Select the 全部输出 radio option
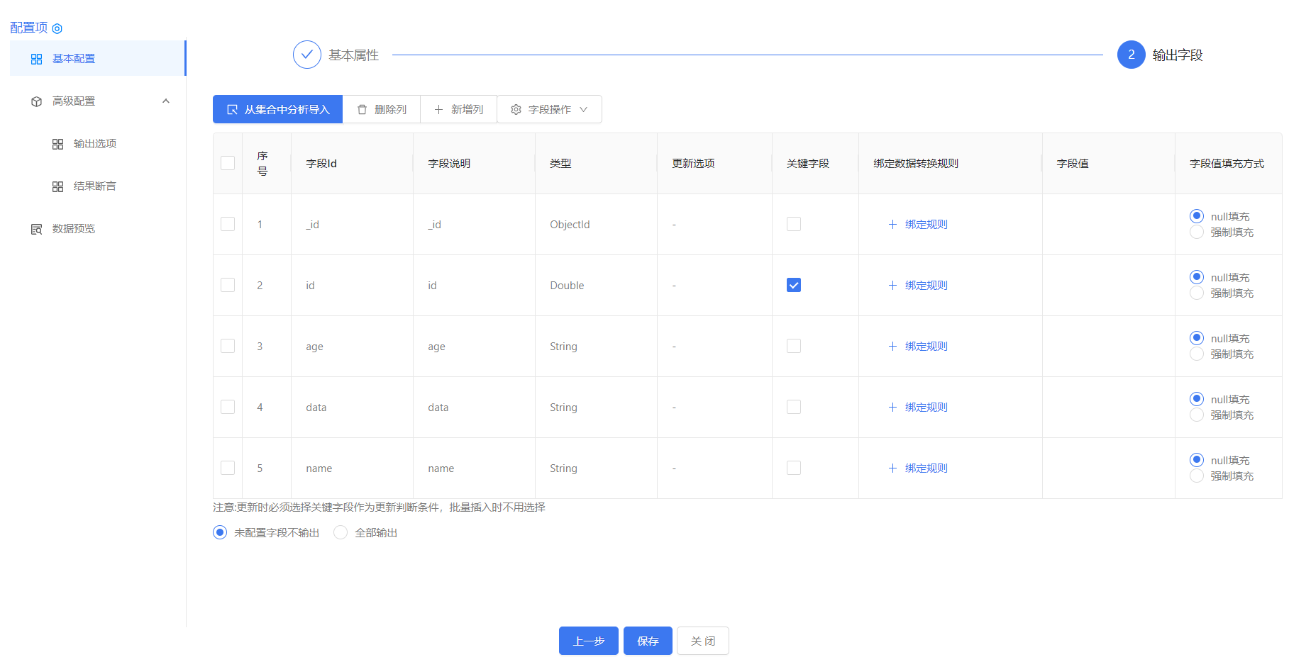 click(341, 532)
